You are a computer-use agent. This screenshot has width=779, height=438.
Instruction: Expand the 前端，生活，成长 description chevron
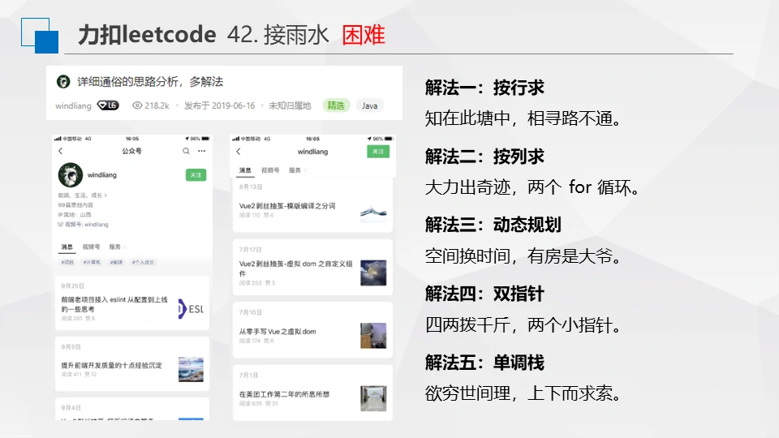point(106,195)
